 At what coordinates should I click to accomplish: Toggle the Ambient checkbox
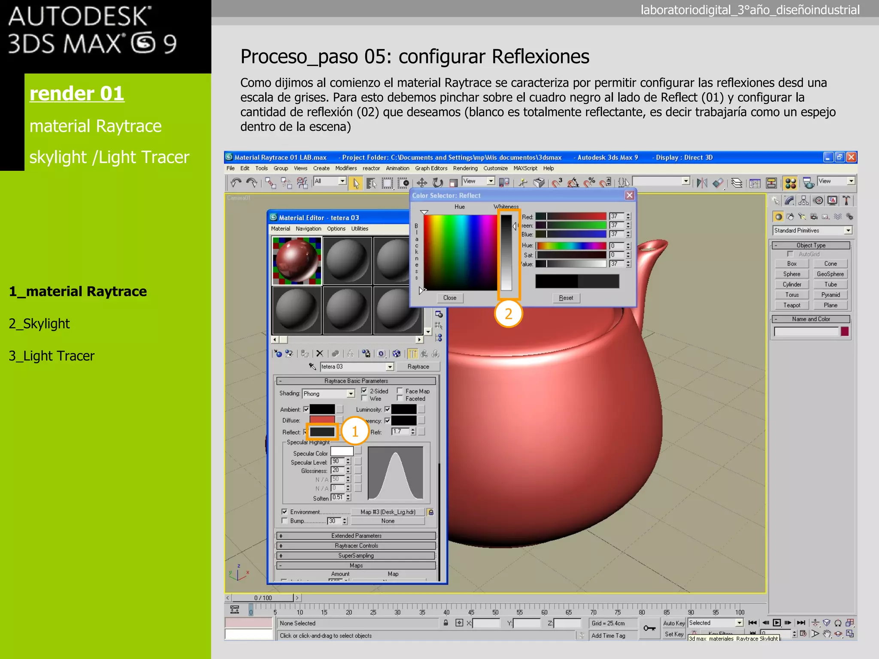click(x=306, y=409)
